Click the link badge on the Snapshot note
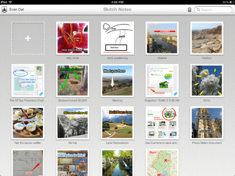Image resolution: width=235 pixels, height=176 pixels. (x=175, y=94)
